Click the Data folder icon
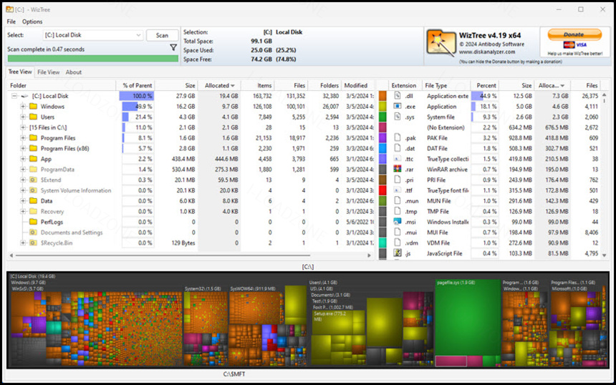This screenshot has height=385, width=616. click(34, 201)
